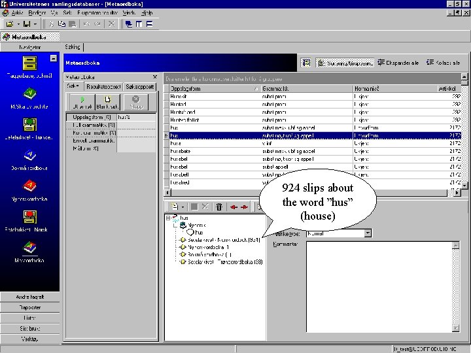The image size is (471, 353).
Task: Open dropdown arrow beside the new document icon
Action: (183, 207)
